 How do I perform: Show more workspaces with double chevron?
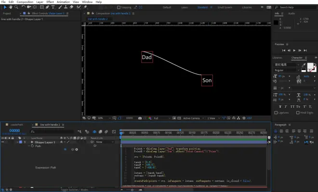(x=262, y=7)
